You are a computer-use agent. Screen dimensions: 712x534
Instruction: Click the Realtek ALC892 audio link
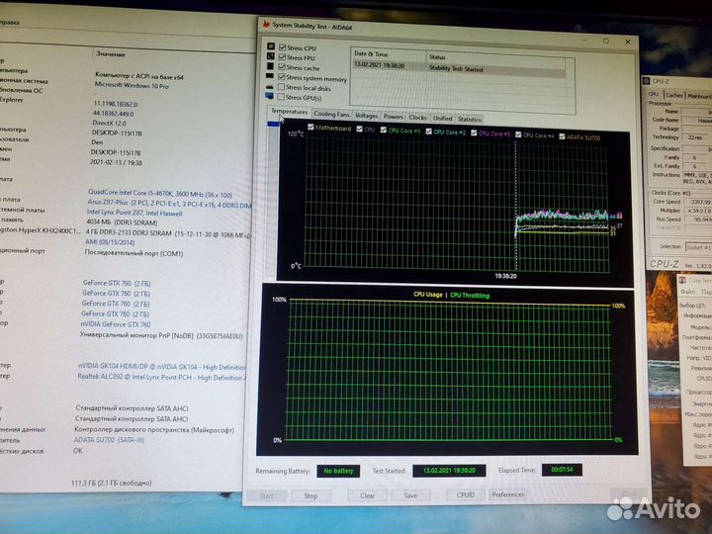(x=161, y=377)
